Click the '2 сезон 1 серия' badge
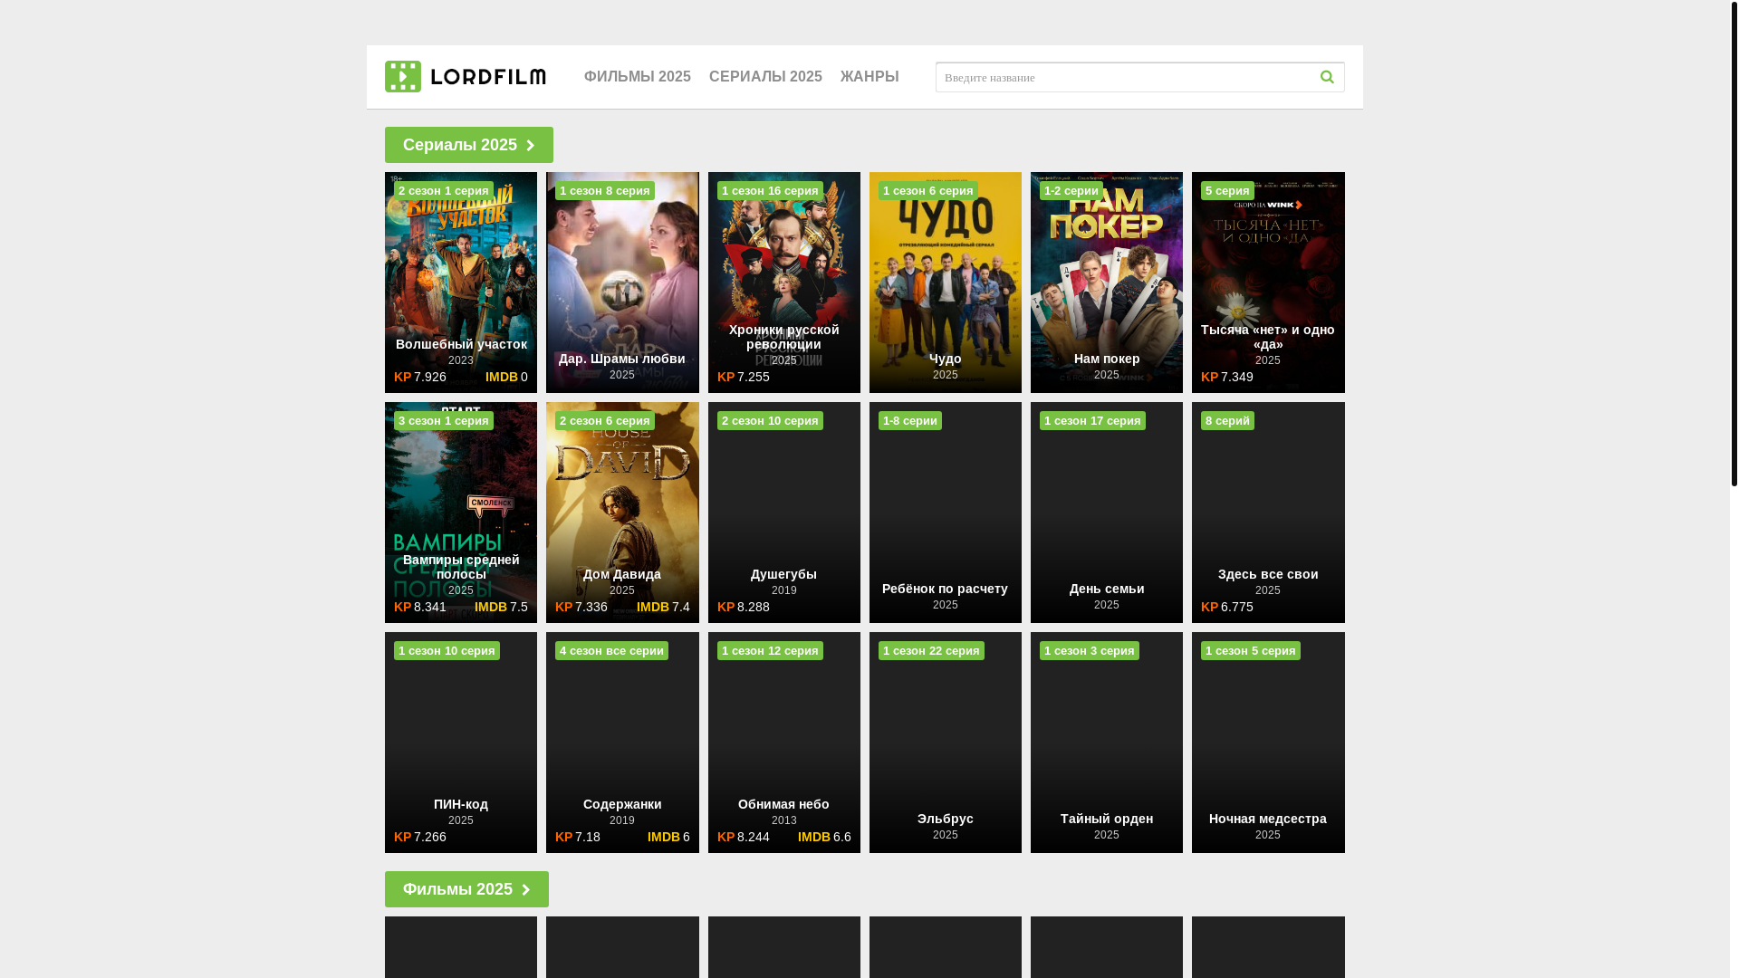1739x978 pixels. tap(444, 191)
